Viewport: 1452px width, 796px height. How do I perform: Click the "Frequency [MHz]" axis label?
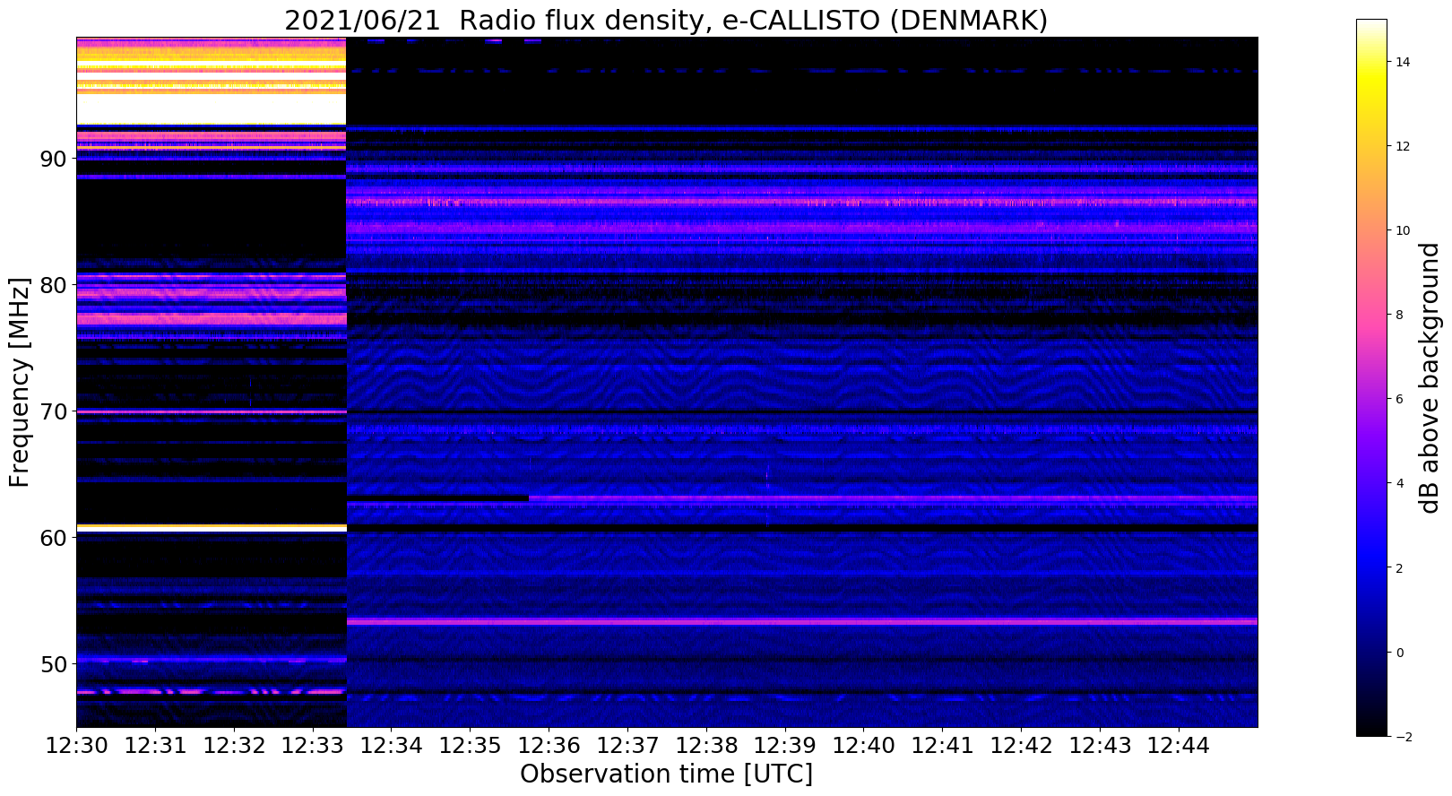coord(20,382)
